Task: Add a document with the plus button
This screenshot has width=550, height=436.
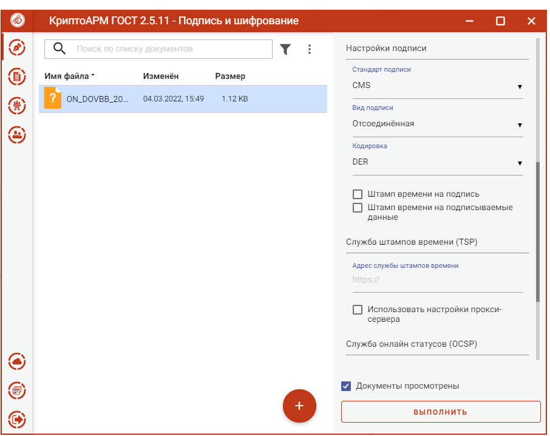Action: [299, 406]
